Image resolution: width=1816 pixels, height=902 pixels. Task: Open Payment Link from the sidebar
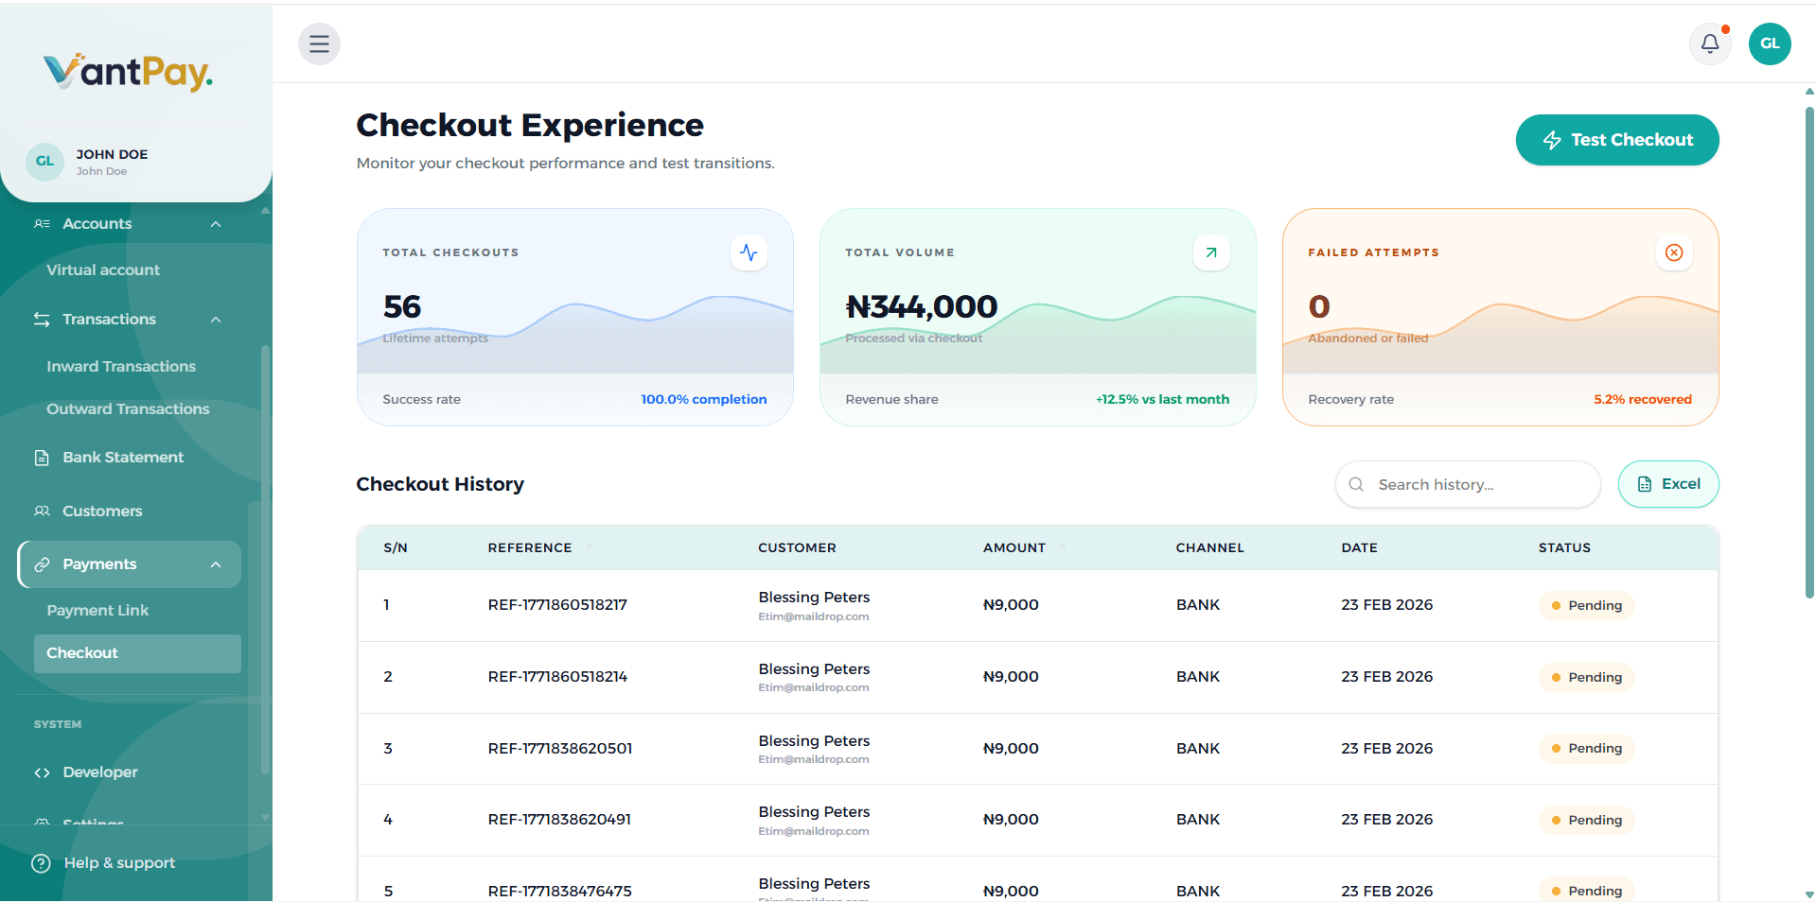coord(97,610)
